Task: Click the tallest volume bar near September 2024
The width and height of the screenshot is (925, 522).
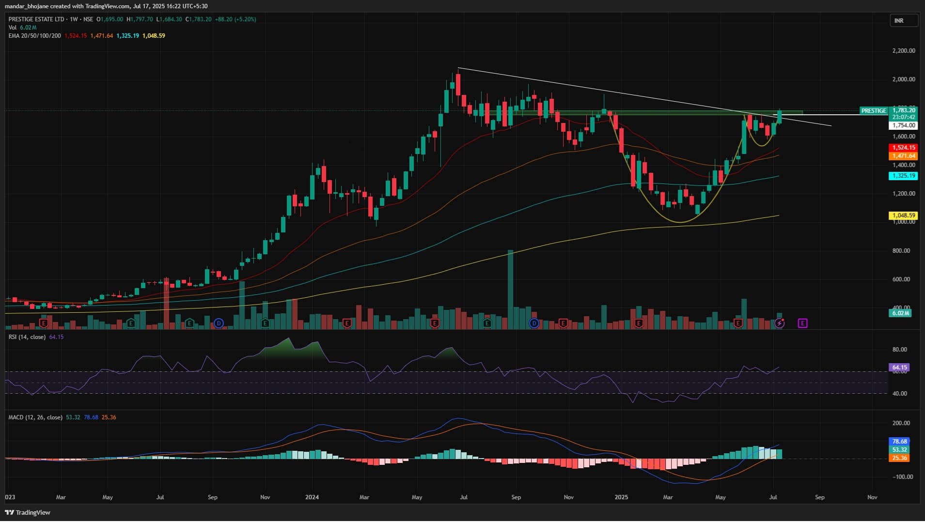Action: point(510,290)
